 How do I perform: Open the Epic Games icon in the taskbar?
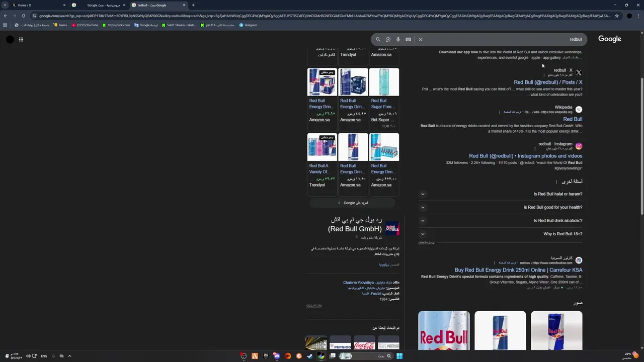point(266,356)
